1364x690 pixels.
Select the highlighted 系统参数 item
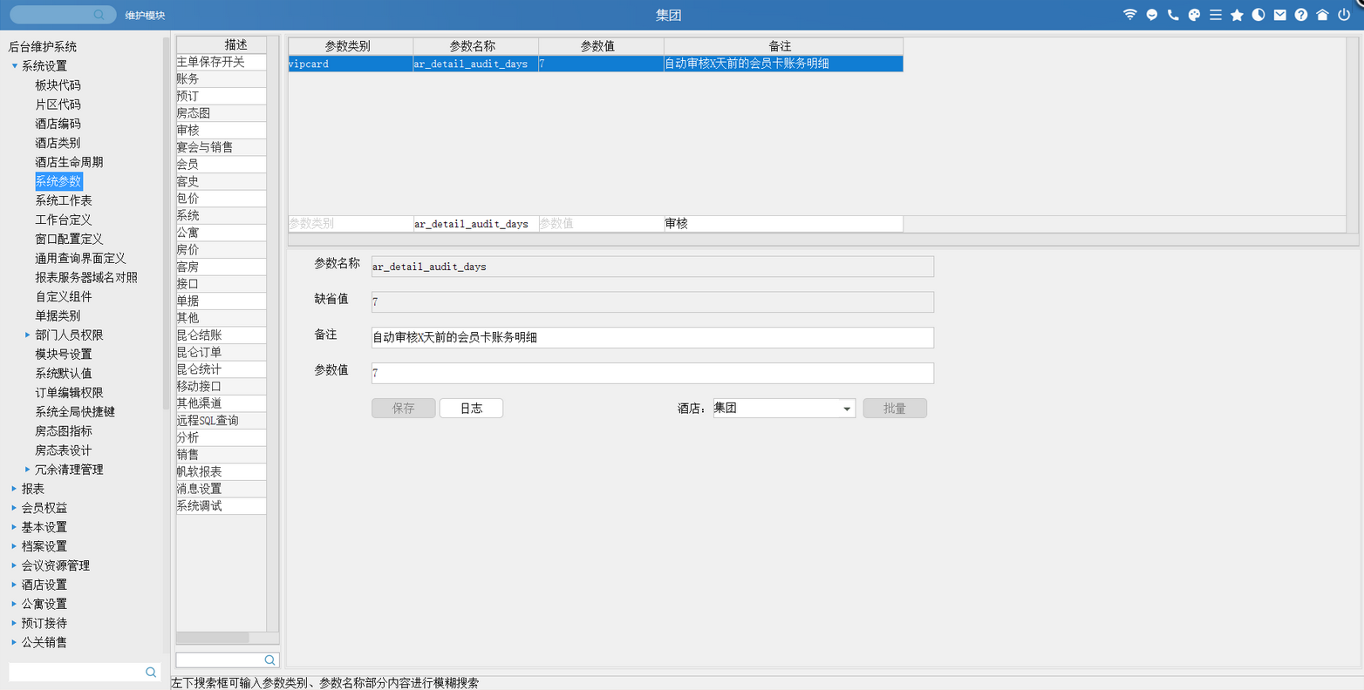(58, 181)
